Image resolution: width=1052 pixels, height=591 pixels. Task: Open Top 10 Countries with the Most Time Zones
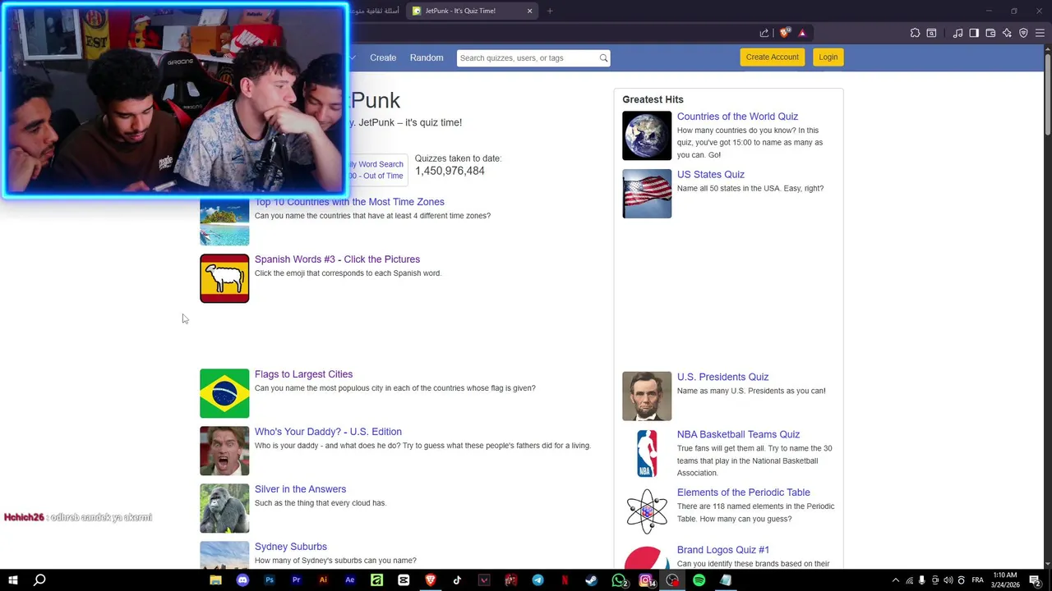[349, 202]
